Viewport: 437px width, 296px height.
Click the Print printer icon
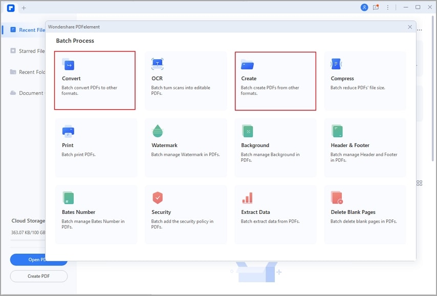click(68, 131)
